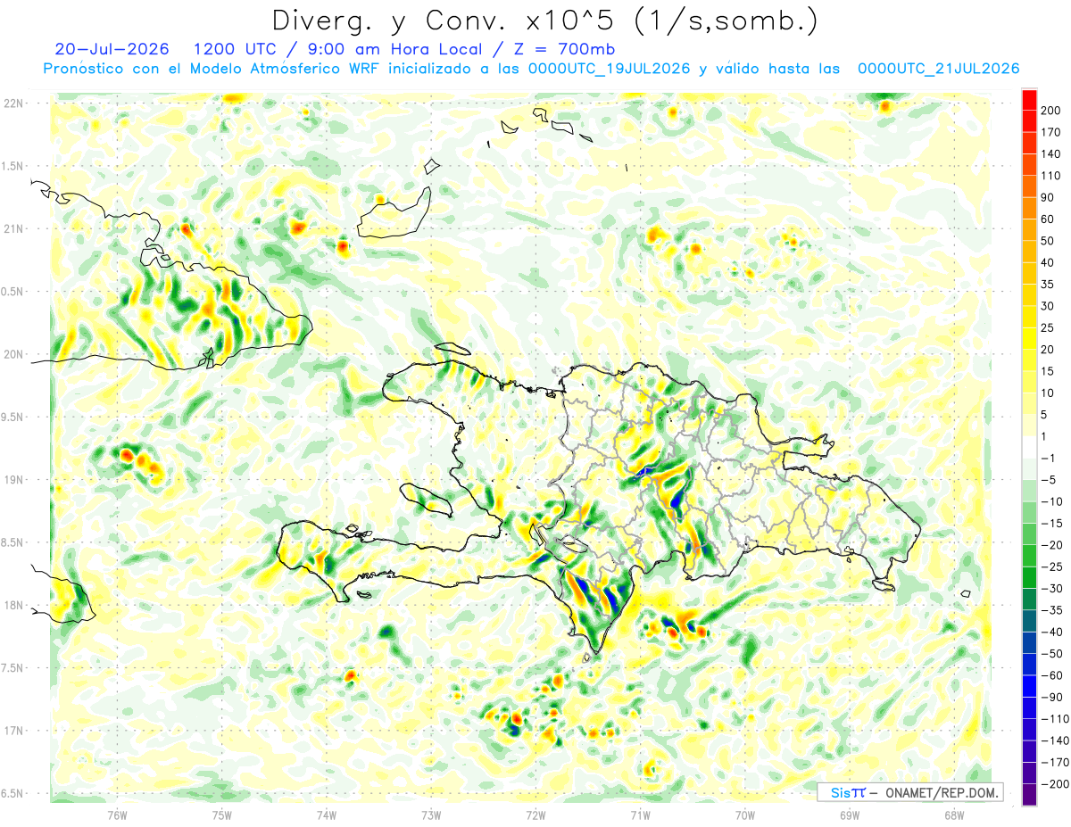Click initialization time '0000UTC_19JUL2026'
The width and height of the screenshot is (1071, 827).
(x=610, y=69)
